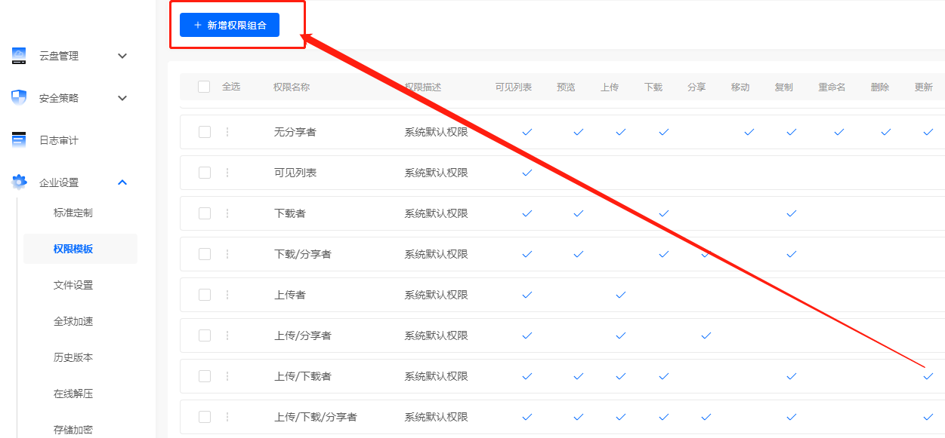Tick the checkbox for 下载/分享者 row
Viewport: 945px width, 438px height.
[x=205, y=254]
